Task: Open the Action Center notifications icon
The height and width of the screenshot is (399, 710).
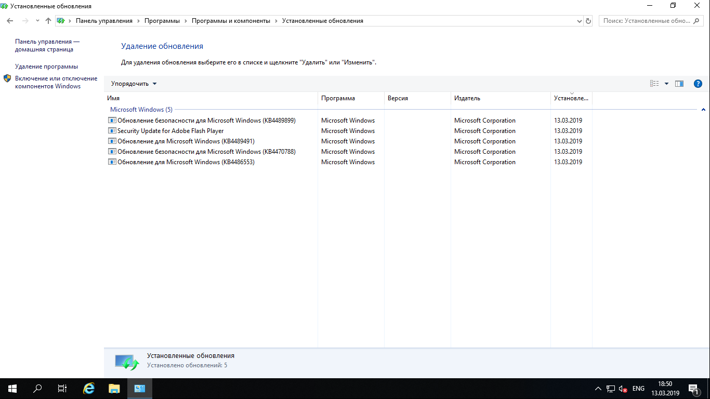Action: click(x=693, y=389)
